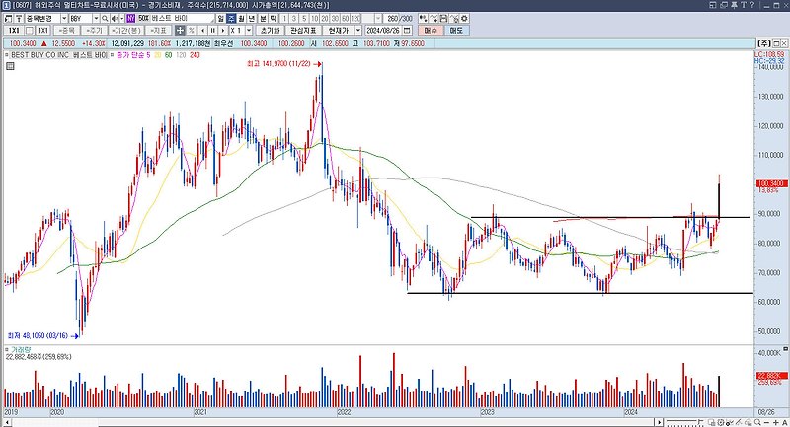
Task: Click the 초기화 reset button
Action: pyautogui.click(x=270, y=31)
